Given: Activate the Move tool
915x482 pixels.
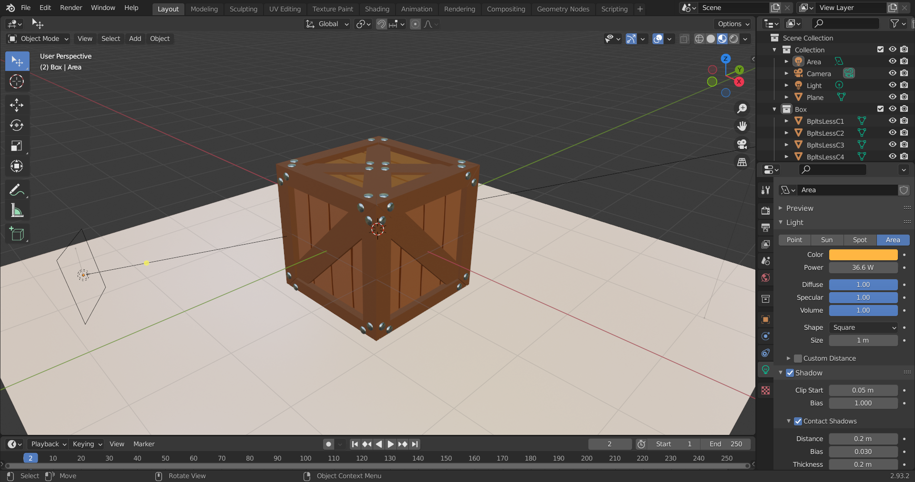Looking at the screenshot, I should point(17,105).
